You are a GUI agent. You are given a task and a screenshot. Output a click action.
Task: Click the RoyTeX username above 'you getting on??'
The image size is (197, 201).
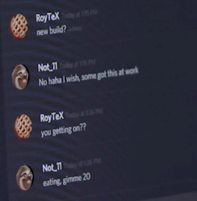52,117
